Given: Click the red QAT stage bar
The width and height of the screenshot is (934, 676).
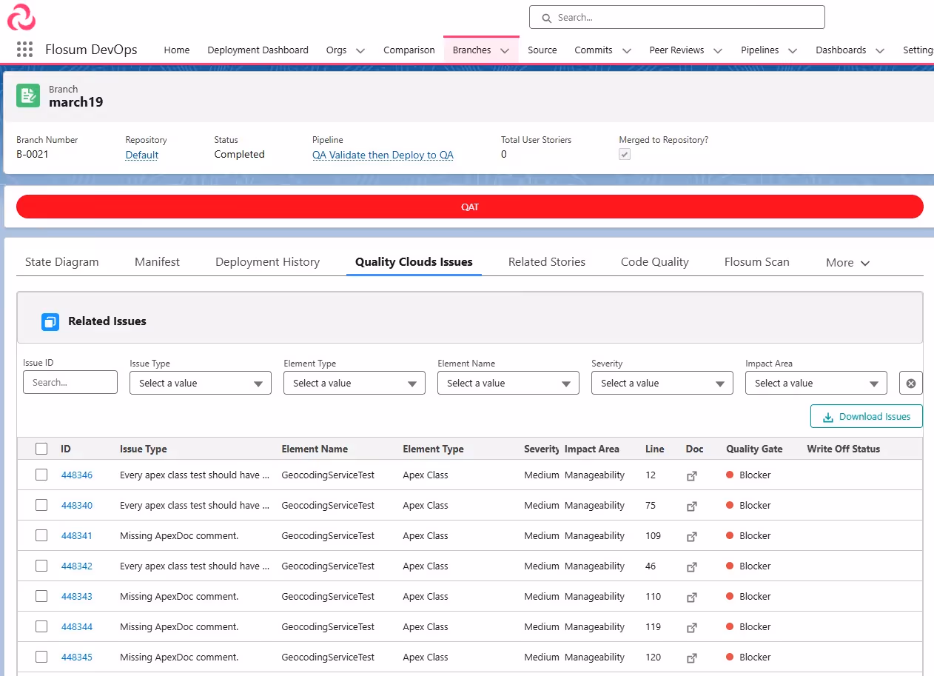Looking at the screenshot, I should point(470,207).
